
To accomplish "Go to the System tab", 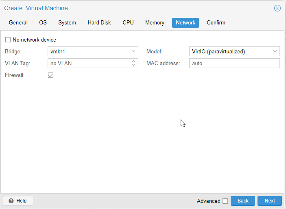I will point(67,23).
